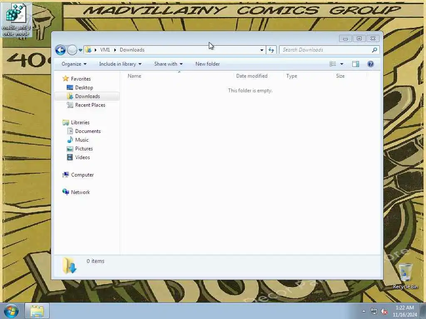Show hidden system tray icons
The width and height of the screenshot is (426, 319).
coord(364,311)
